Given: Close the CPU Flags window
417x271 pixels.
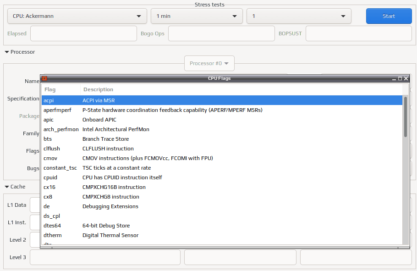Looking at the screenshot, I should (406, 78).
